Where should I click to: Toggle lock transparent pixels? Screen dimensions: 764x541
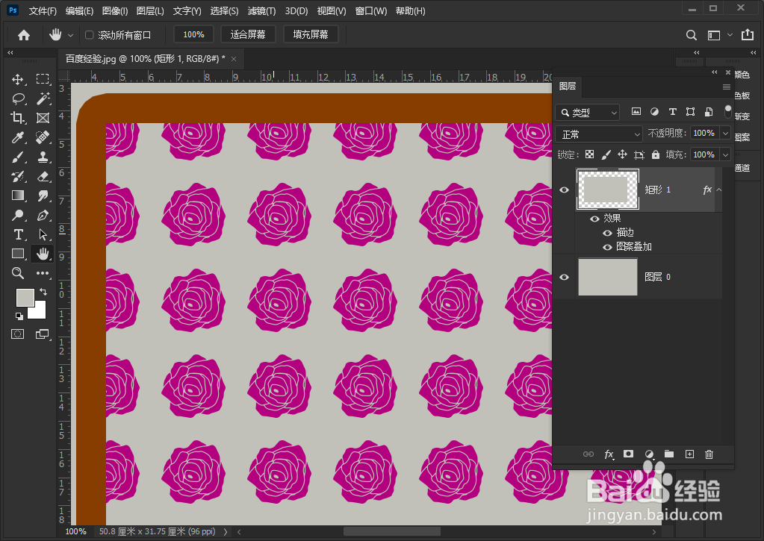(589, 155)
